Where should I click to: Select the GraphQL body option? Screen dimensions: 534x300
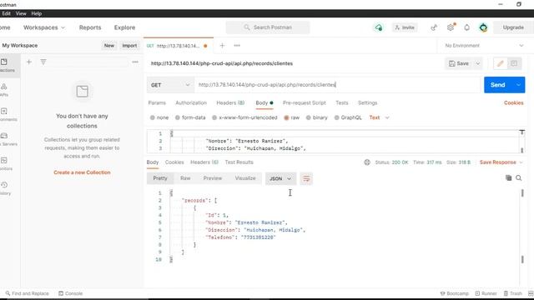click(x=348, y=117)
